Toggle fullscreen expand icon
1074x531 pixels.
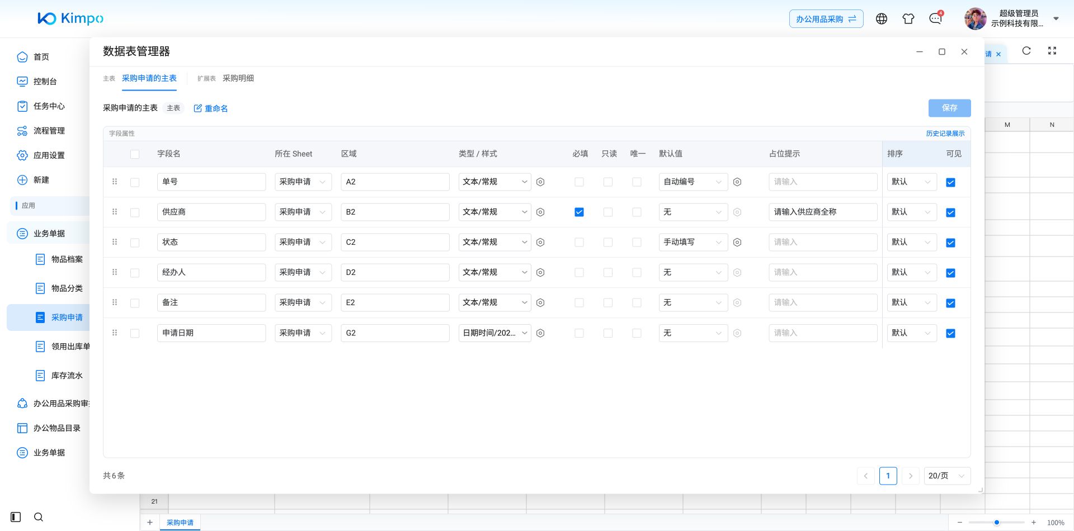(x=1052, y=51)
